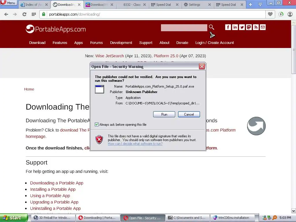Open Downloading a Portable App link

57,183
